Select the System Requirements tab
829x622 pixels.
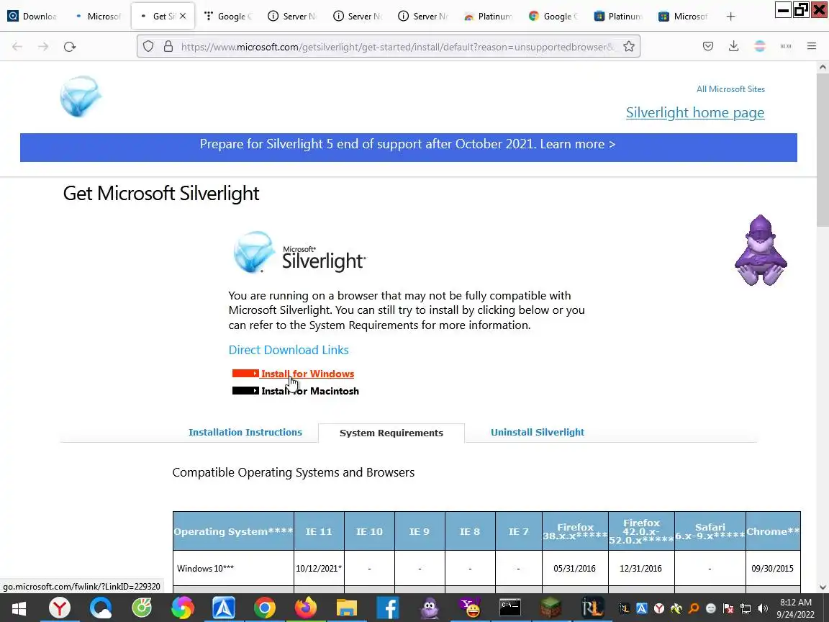click(x=391, y=433)
